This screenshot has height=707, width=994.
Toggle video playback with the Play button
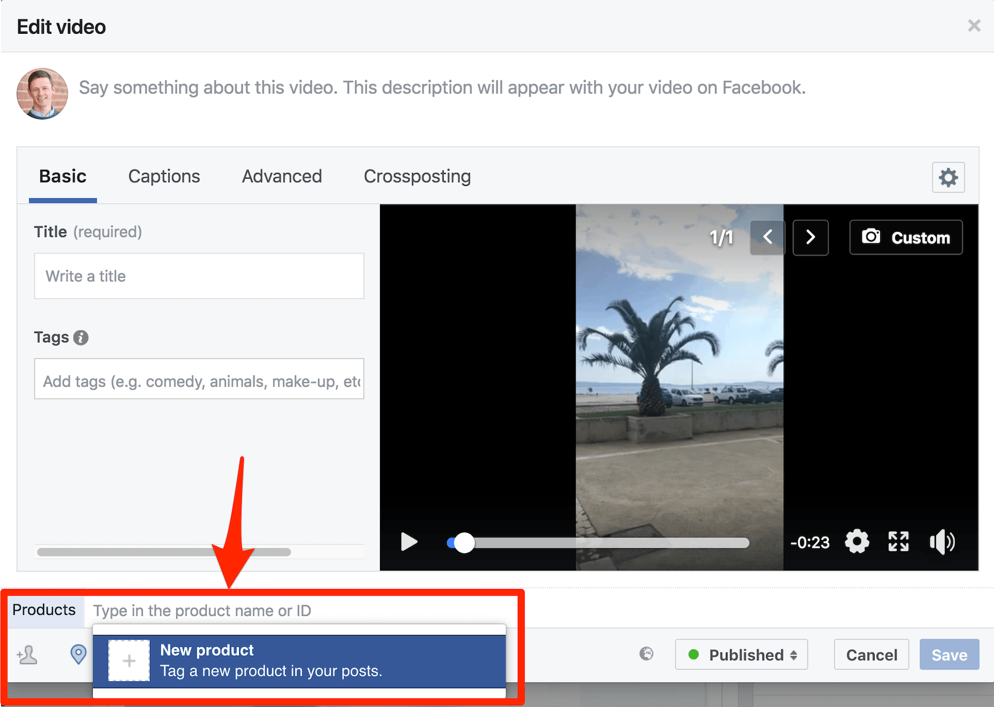tap(409, 542)
